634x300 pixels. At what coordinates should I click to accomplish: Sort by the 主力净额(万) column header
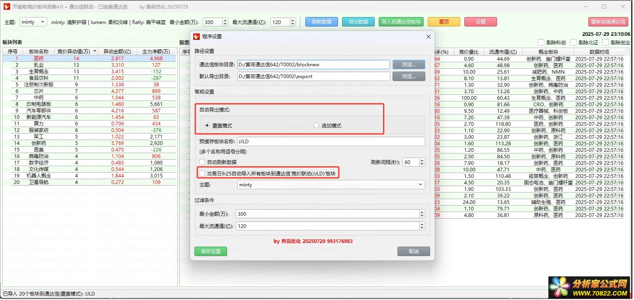coord(156,51)
